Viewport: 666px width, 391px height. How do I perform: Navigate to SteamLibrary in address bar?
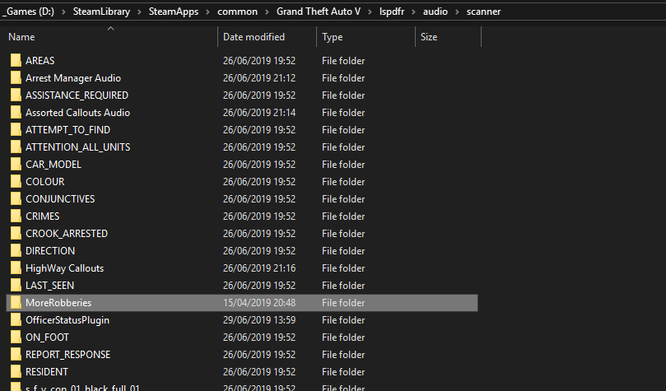(x=101, y=12)
